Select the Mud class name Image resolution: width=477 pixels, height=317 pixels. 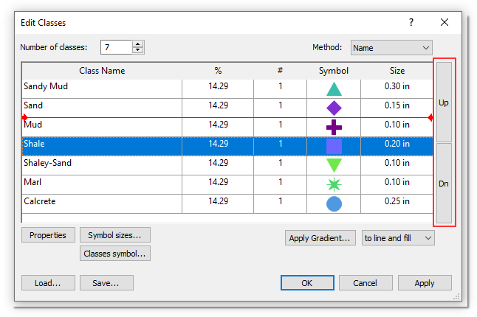(32, 125)
